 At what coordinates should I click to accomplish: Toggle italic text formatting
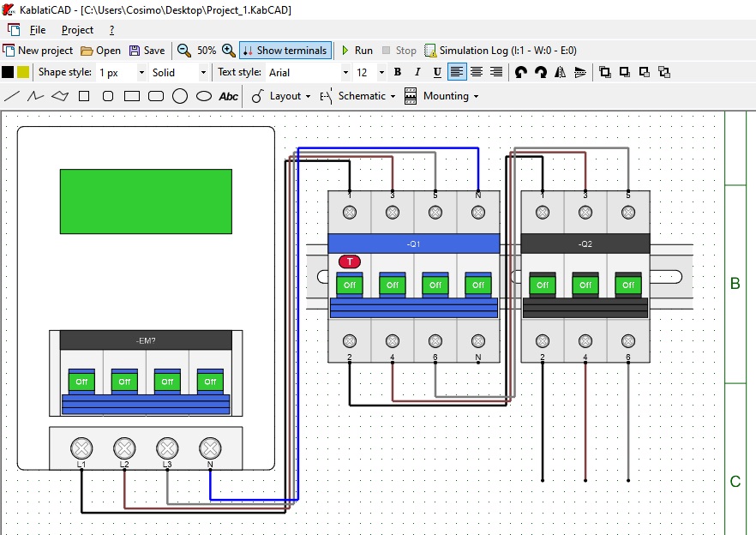417,72
